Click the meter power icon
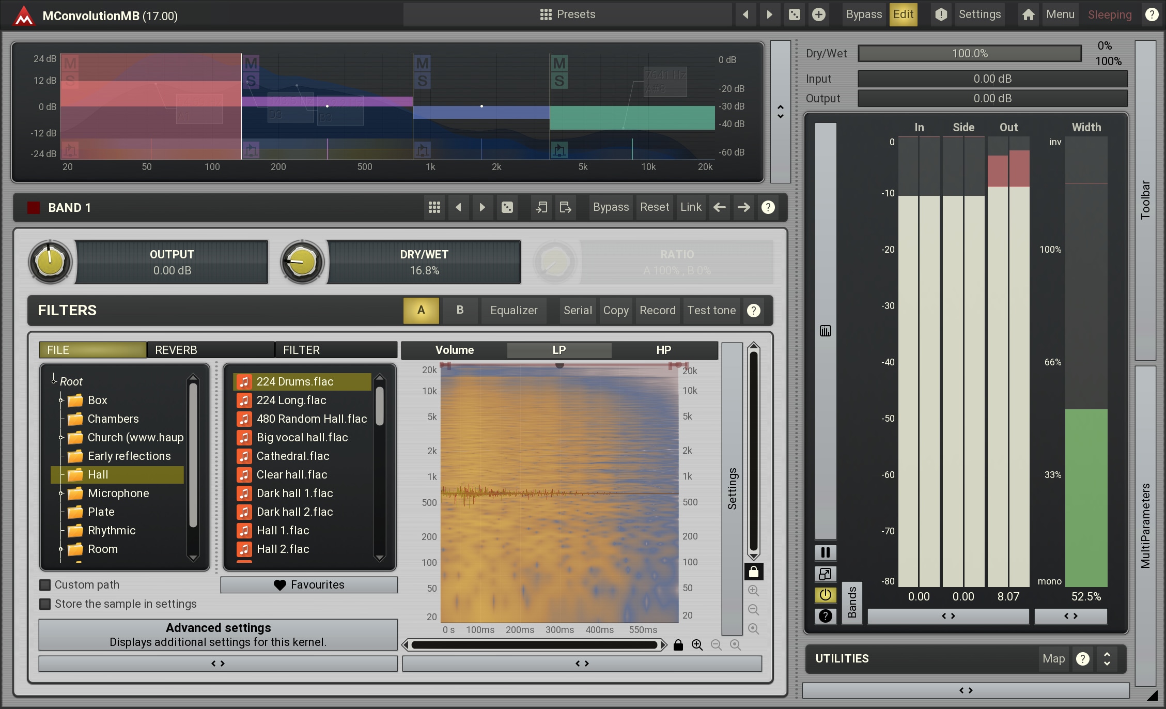The image size is (1166, 709). (825, 595)
